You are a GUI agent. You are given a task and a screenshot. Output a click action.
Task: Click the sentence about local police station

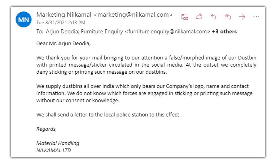(108, 115)
